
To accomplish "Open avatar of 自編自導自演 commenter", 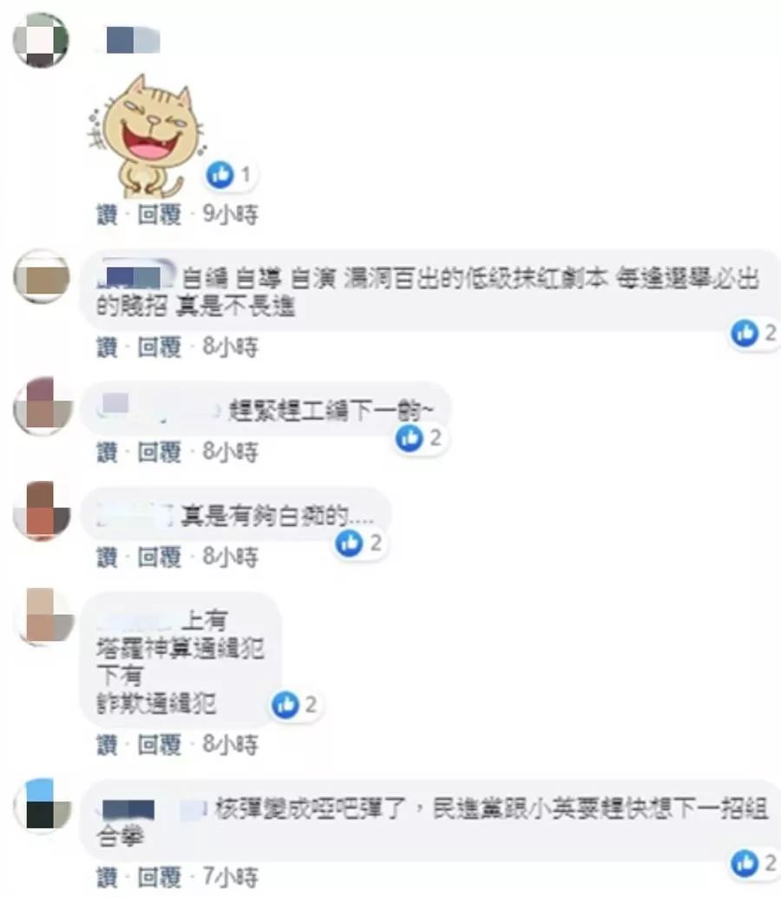I will coord(41,278).
